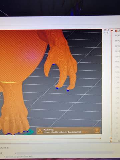Click the Element ausgewählt status text

pos(19,157)
